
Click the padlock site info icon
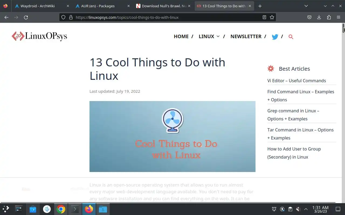click(71, 17)
